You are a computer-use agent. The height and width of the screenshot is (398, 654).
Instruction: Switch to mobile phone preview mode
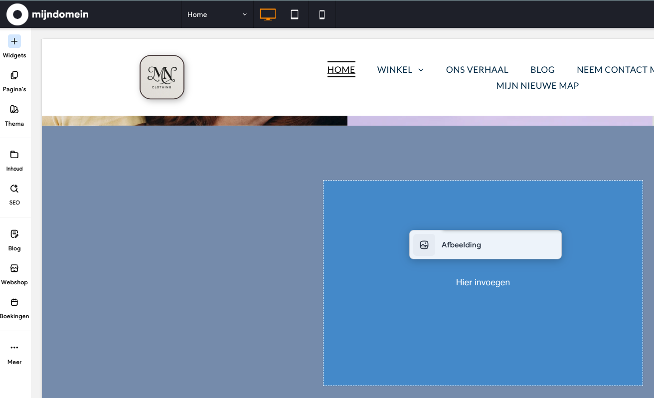coord(322,14)
